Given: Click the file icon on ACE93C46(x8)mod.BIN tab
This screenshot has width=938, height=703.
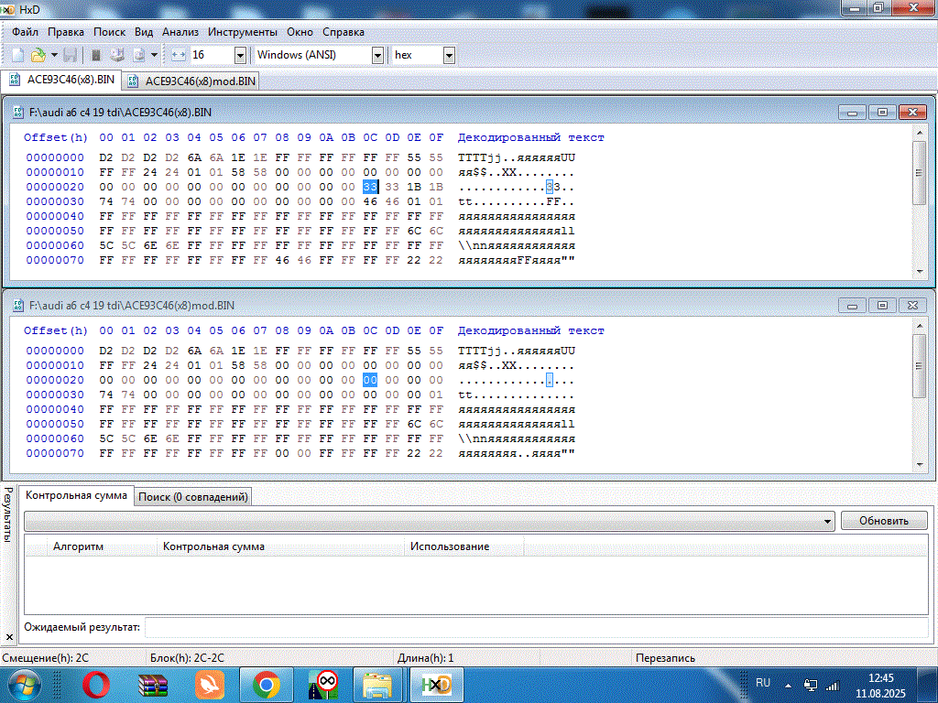Looking at the screenshot, I should [133, 81].
